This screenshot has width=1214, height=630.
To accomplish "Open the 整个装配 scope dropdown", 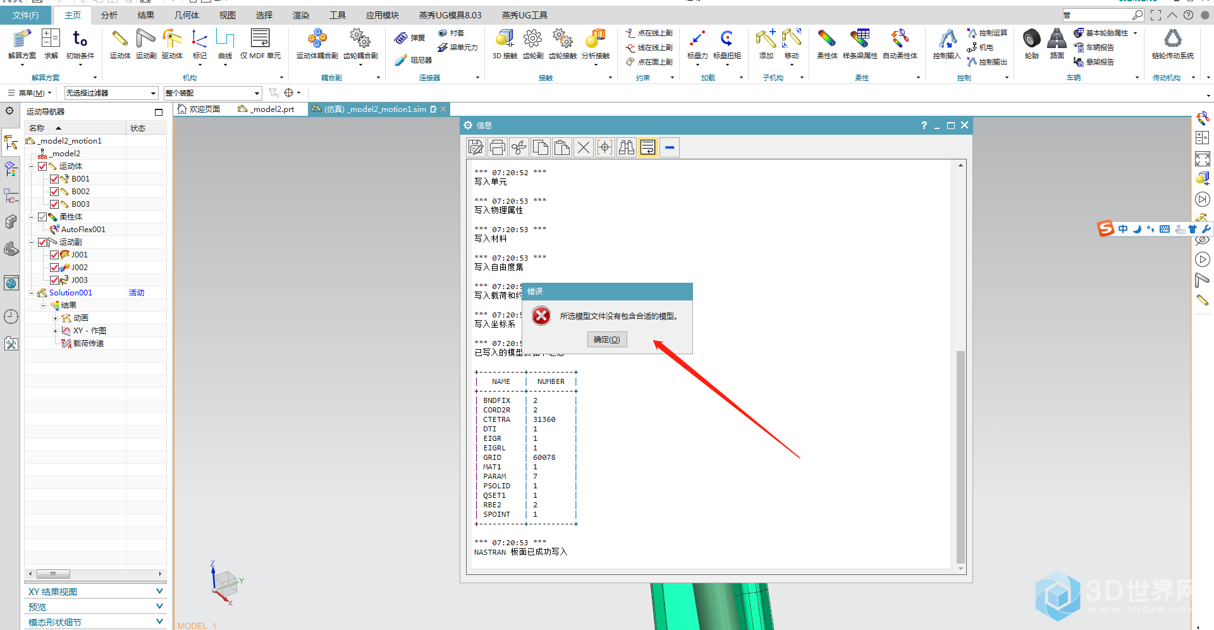I will [212, 93].
